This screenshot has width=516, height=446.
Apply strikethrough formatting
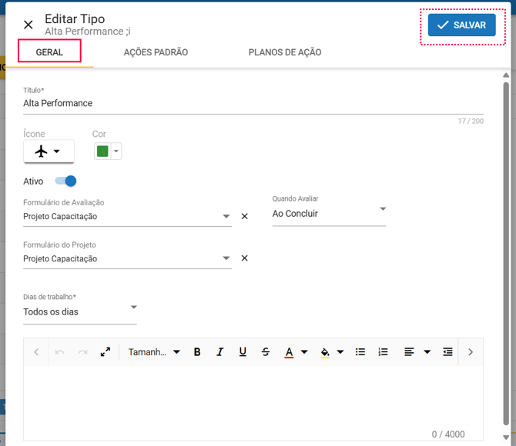[x=266, y=352]
